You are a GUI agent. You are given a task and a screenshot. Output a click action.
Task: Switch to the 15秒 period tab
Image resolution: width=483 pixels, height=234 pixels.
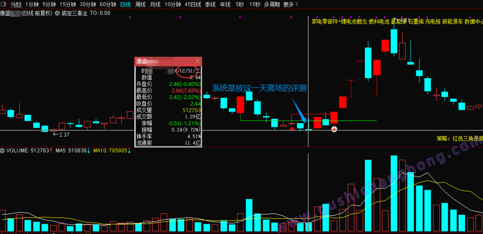coord(254,4)
